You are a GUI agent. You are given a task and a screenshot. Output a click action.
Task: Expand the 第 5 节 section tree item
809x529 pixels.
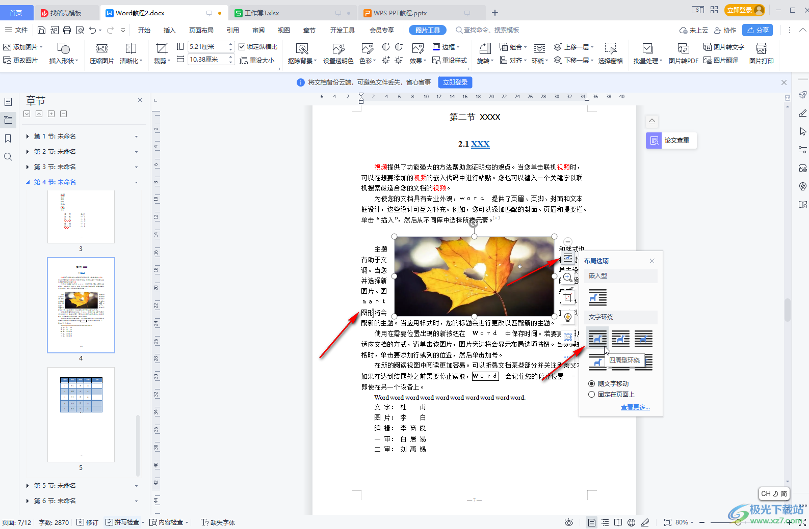tap(28, 486)
